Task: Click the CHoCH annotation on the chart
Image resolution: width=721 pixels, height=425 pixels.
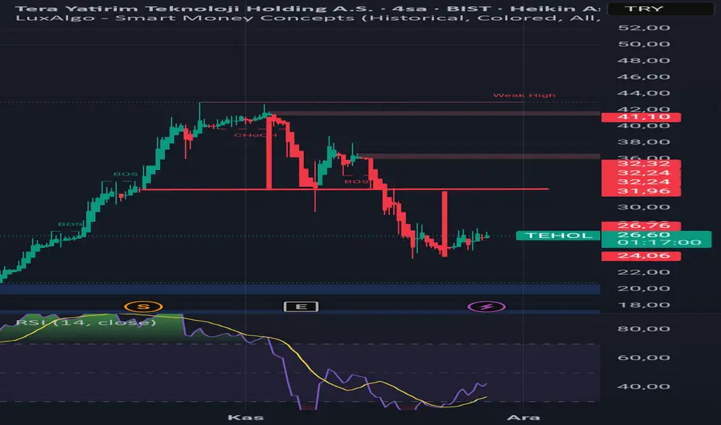Action: tap(255, 134)
